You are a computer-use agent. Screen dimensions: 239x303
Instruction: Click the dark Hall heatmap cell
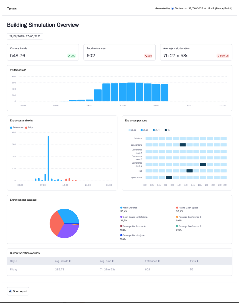tap(189, 171)
